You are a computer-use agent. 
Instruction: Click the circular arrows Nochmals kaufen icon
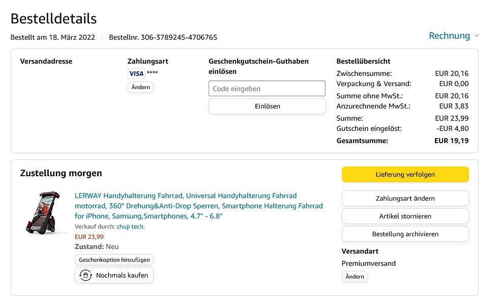point(85,276)
